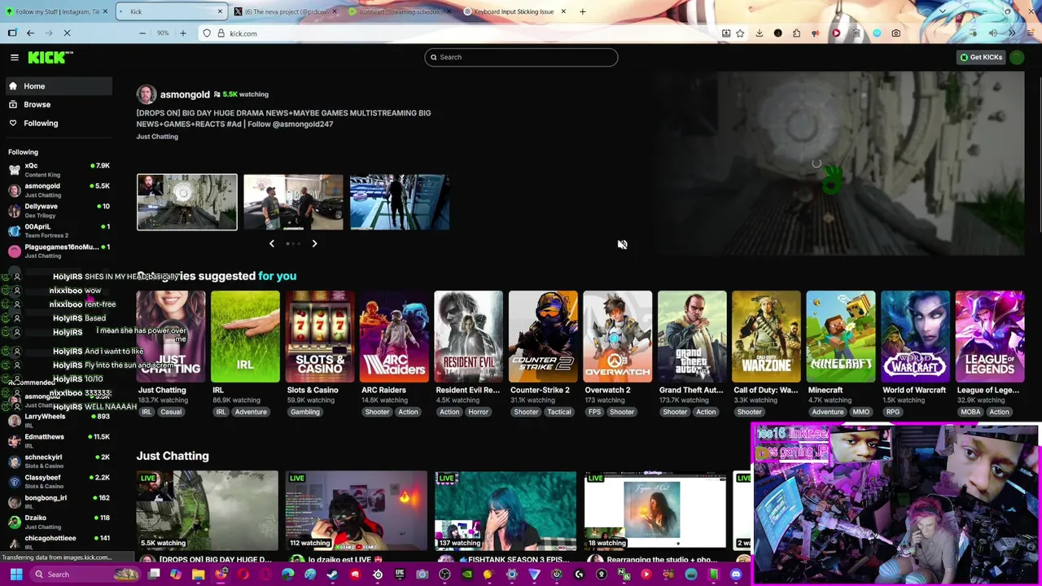Open live stream with 18 watching
Viewport: 1042px width, 586px height.
pos(655,510)
